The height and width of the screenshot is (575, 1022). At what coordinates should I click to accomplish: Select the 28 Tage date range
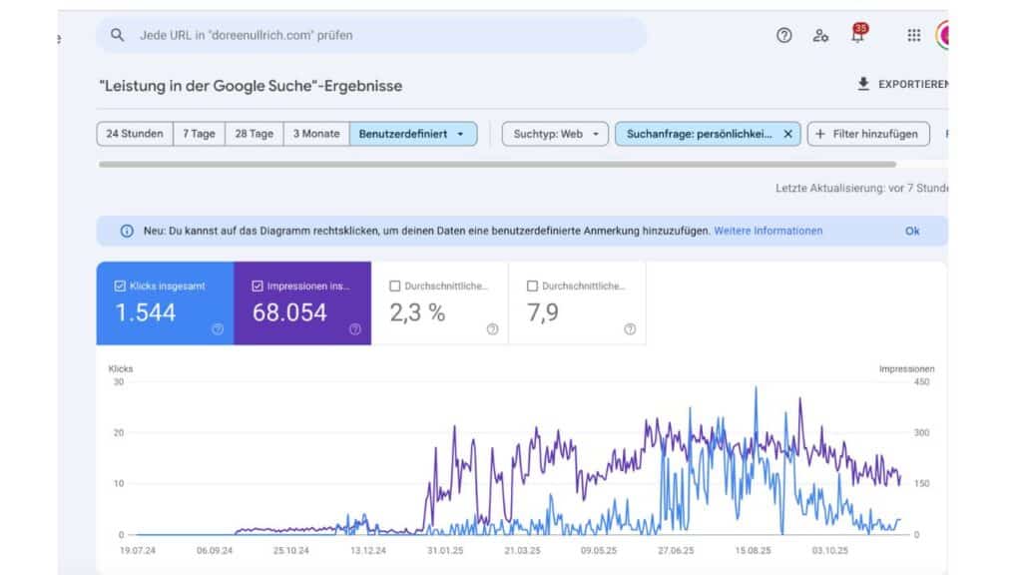[x=254, y=134]
